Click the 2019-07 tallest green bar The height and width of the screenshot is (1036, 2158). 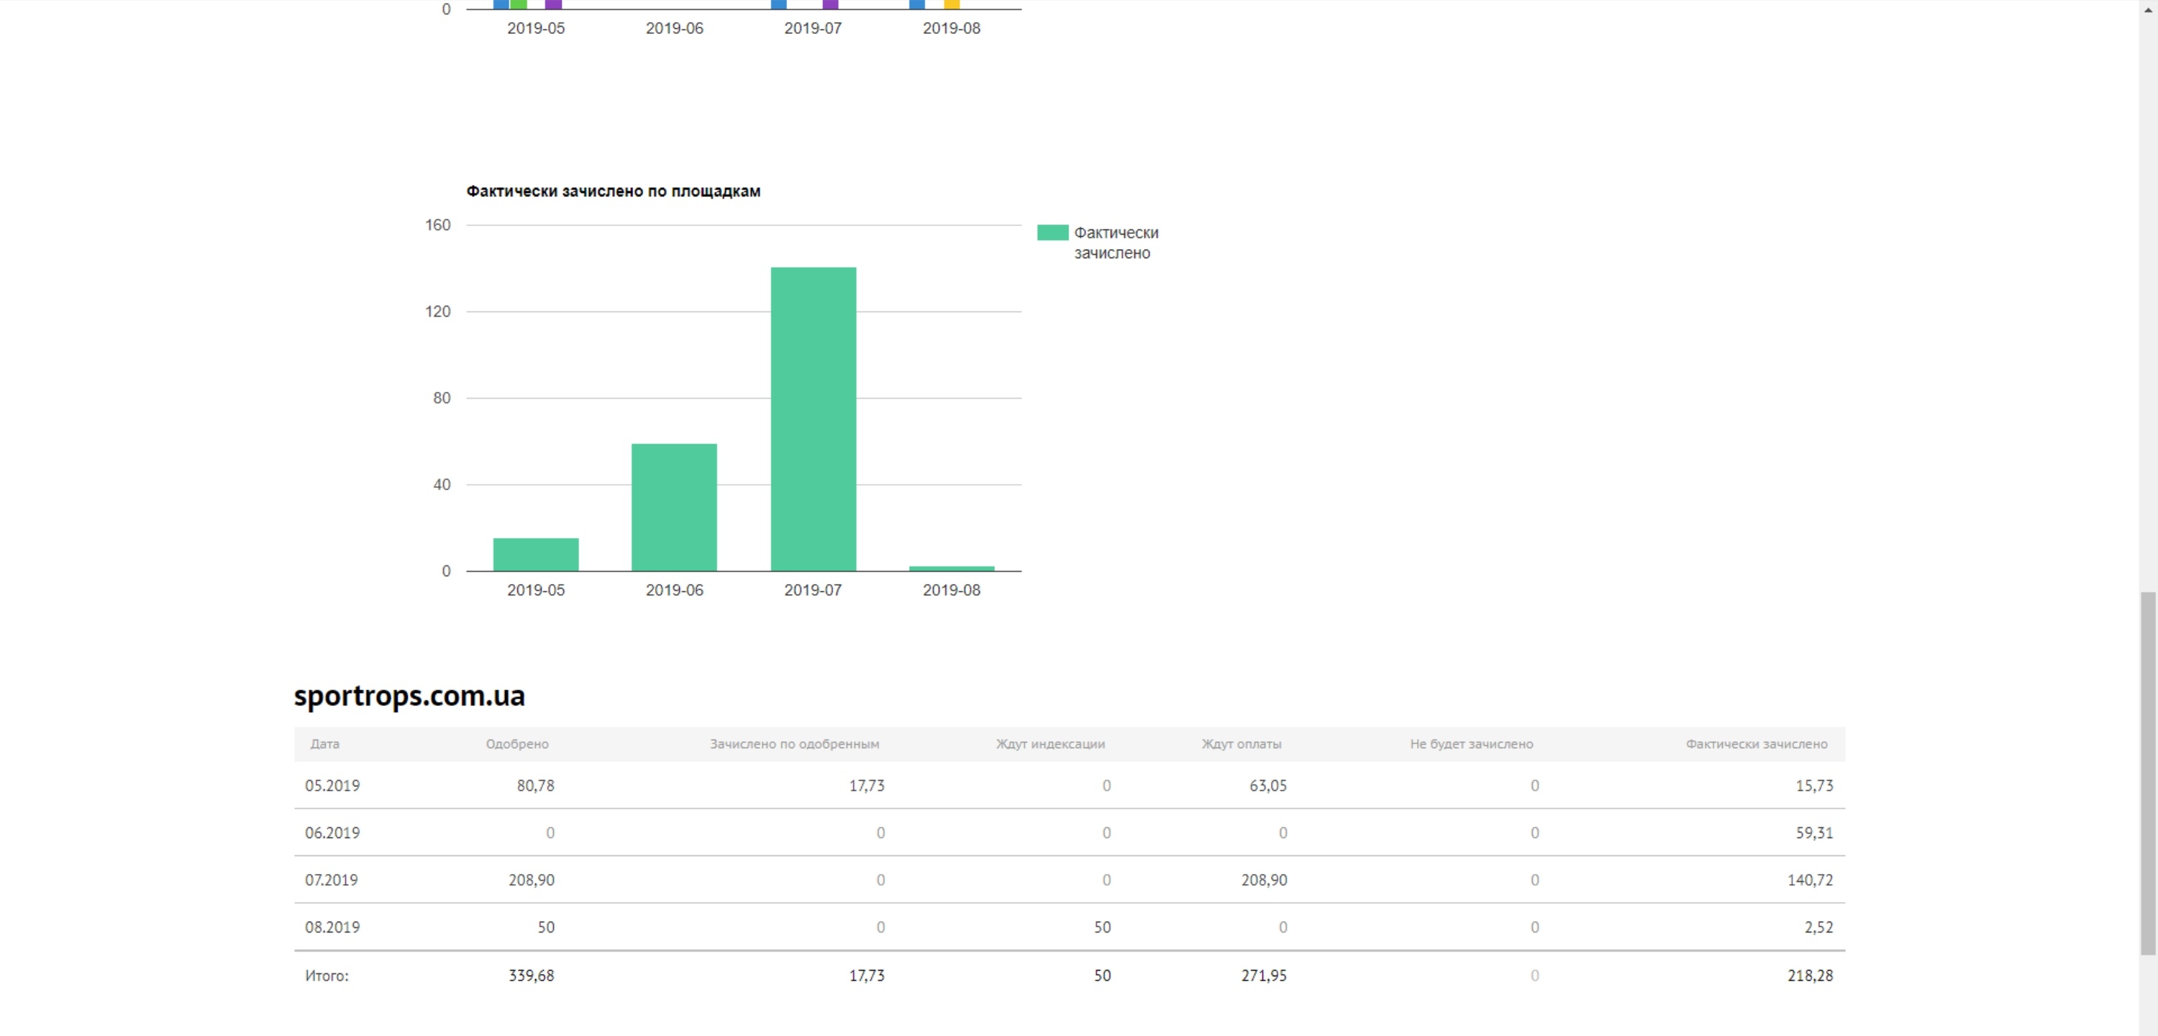(x=813, y=419)
